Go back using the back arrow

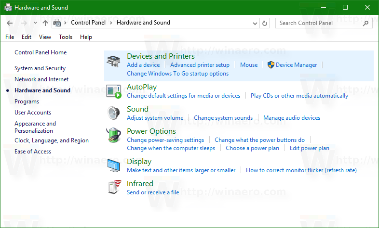[10, 23]
